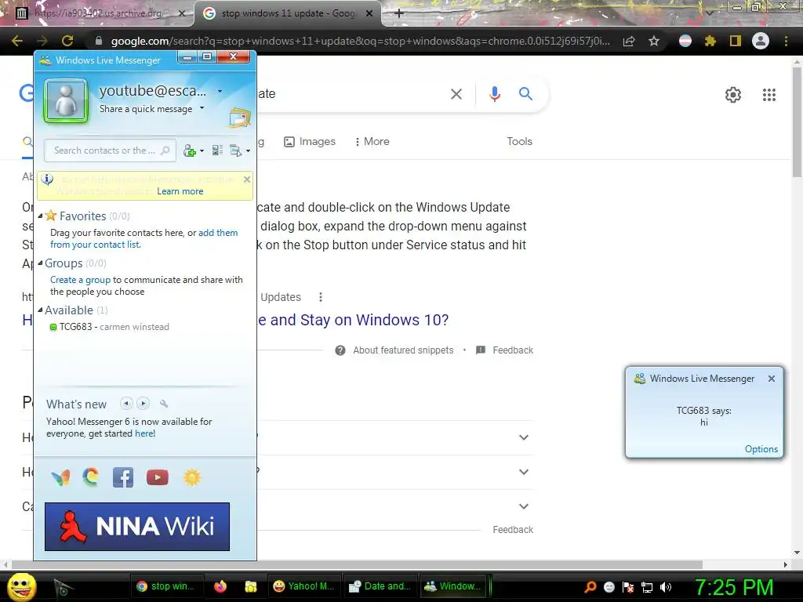Image resolution: width=803 pixels, height=602 pixels.
Task: Click the weather sun icon in Messenger
Action: pyautogui.click(x=192, y=477)
